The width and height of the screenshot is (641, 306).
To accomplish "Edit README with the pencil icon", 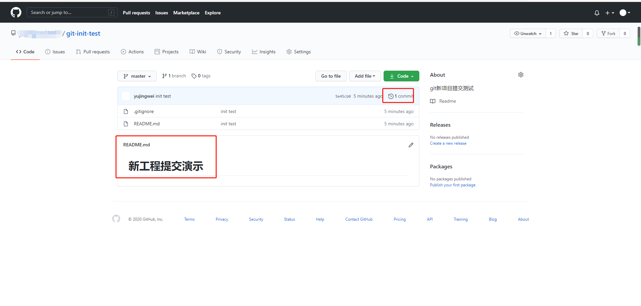I will point(411,145).
